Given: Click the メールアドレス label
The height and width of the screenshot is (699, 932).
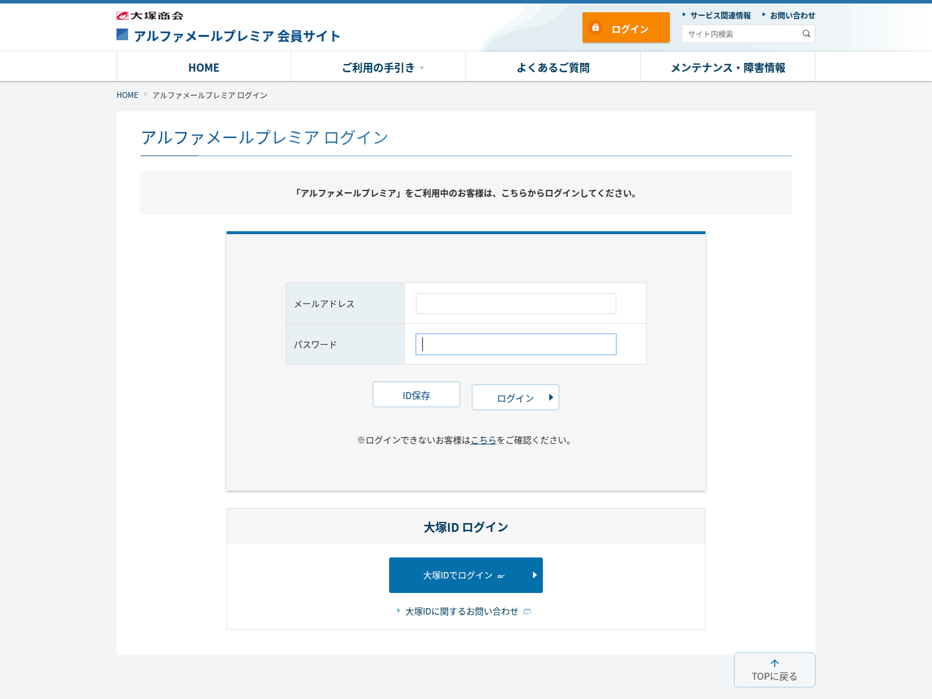Looking at the screenshot, I should point(324,304).
